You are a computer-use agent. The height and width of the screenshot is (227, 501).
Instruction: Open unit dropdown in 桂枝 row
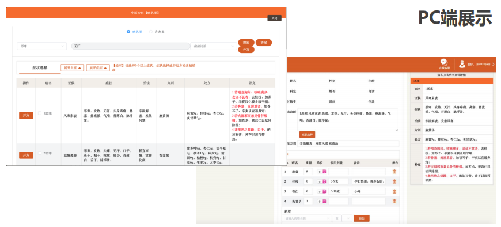pyautogui.click(x=322, y=181)
